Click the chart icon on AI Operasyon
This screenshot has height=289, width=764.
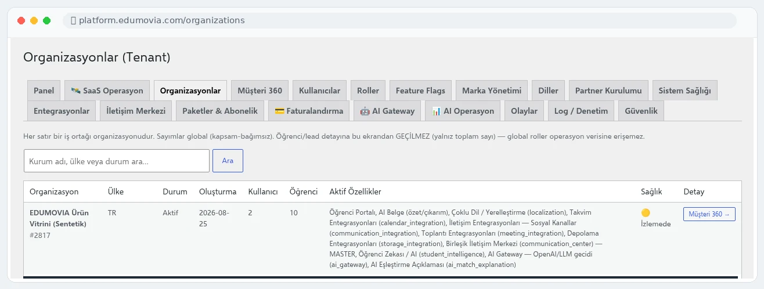click(x=437, y=111)
